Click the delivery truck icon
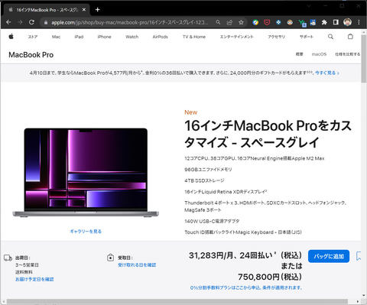This screenshot has height=305, width=367. tap(8, 258)
